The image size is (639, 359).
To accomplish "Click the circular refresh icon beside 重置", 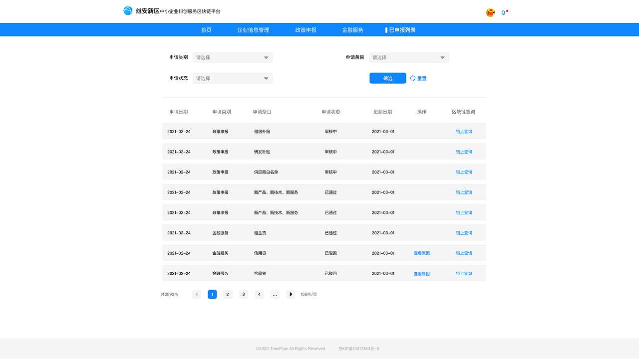I will 412,78.
